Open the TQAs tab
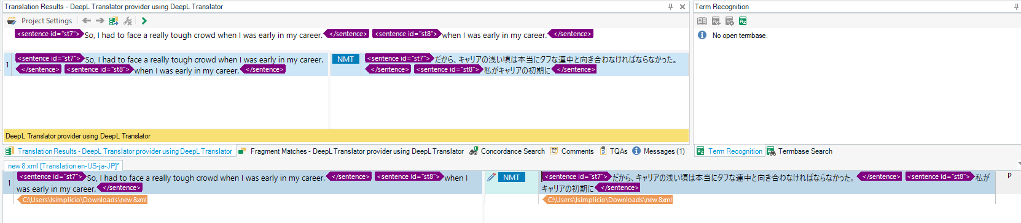Screen dimensions: 1021x223 pyautogui.click(x=614, y=151)
